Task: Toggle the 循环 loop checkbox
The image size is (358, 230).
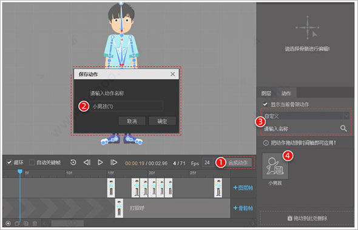Action: [9, 162]
